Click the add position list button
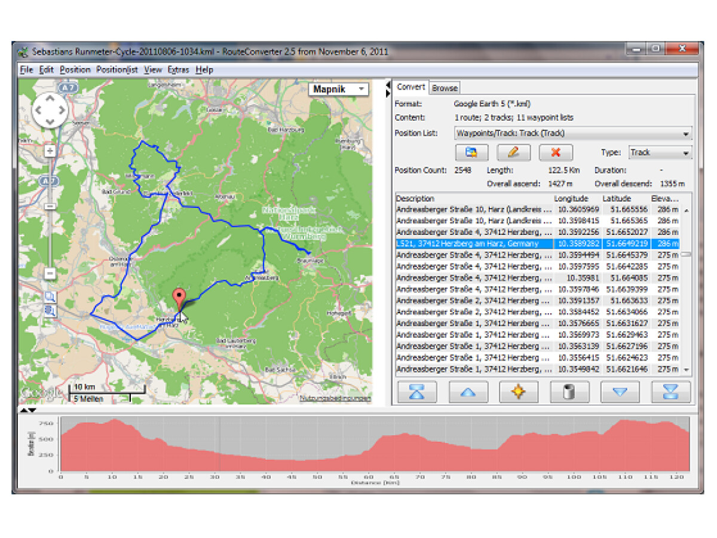 [471, 152]
